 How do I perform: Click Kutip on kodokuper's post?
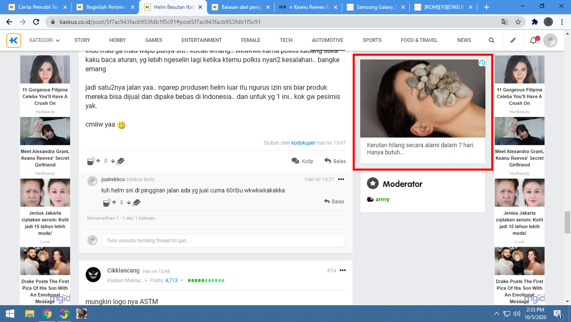[302, 161]
